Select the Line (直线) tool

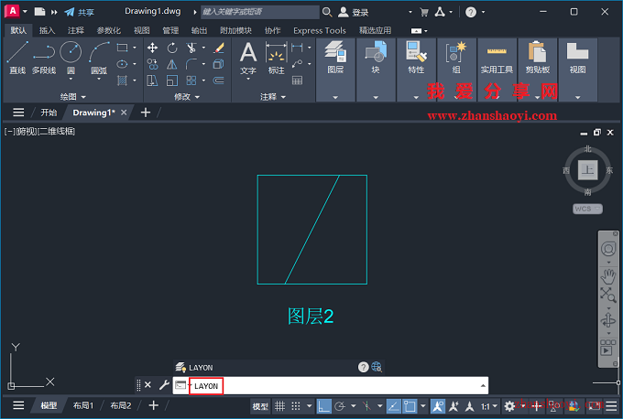17,57
